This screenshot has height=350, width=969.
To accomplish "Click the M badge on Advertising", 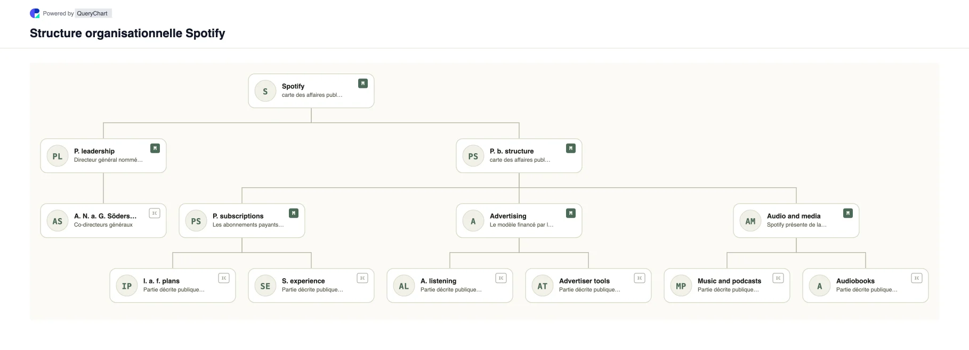I will coord(571,213).
